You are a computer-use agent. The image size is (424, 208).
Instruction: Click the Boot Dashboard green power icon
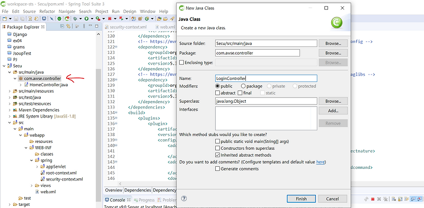[x=59, y=19]
